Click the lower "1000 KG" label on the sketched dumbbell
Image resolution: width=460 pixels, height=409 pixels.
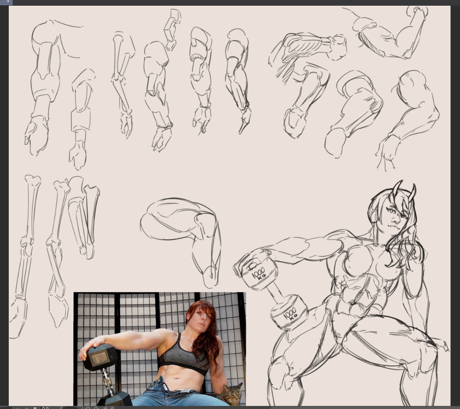point(291,314)
